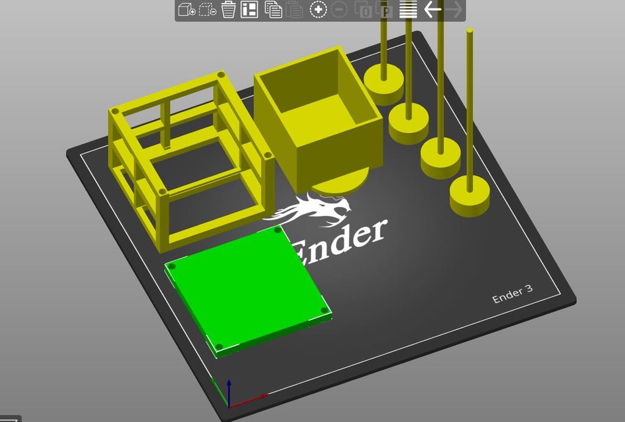The height and width of the screenshot is (422, 625).
Task: Click the greyed-out Redo right arrow
Action: click(453, 9)
